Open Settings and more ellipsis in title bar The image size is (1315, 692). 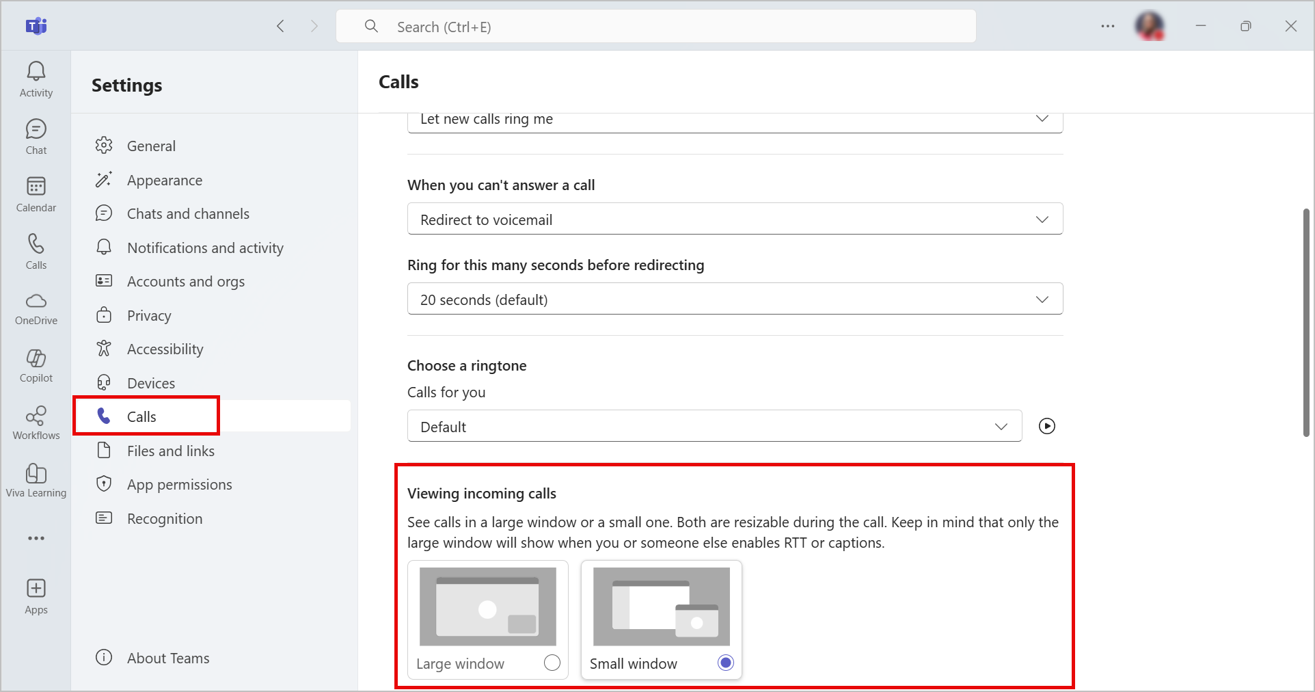pos(1108,26)
